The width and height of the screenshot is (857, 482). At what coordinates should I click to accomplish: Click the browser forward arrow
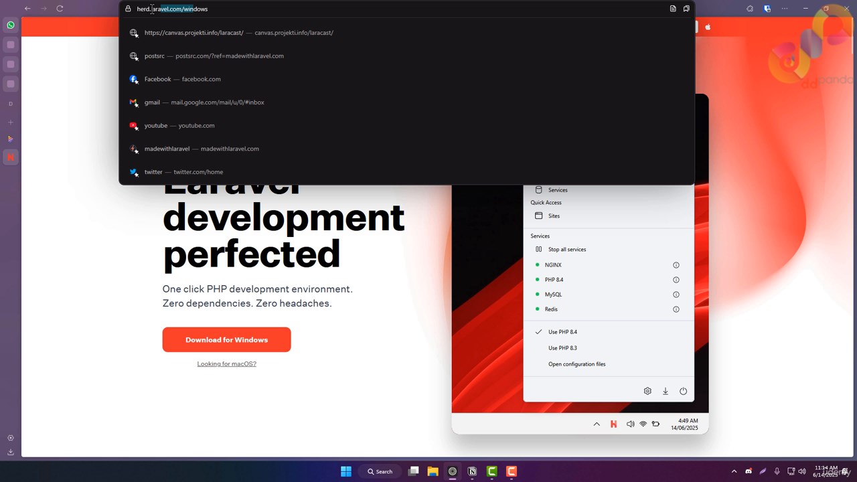44,9
